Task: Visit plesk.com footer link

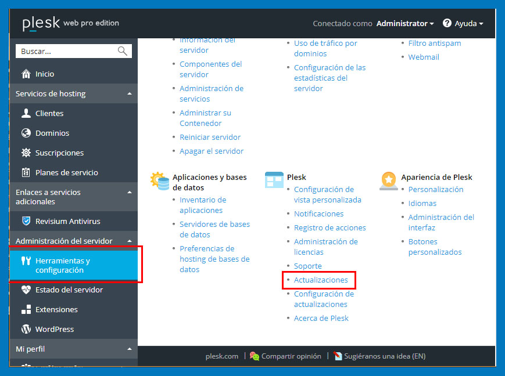Action: pos(222,356)
